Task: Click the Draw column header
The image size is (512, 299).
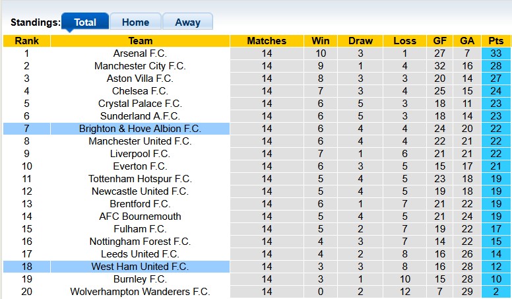Action: (361, 41)
